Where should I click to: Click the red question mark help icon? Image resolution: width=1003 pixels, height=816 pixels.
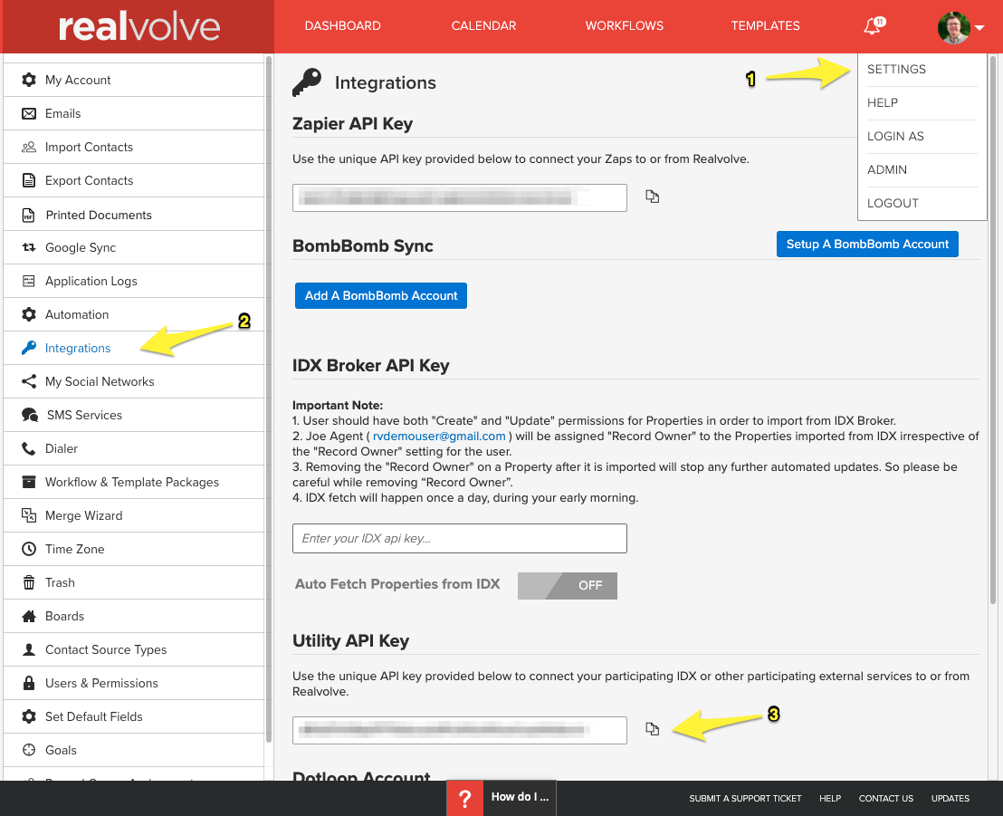point(465,798)
